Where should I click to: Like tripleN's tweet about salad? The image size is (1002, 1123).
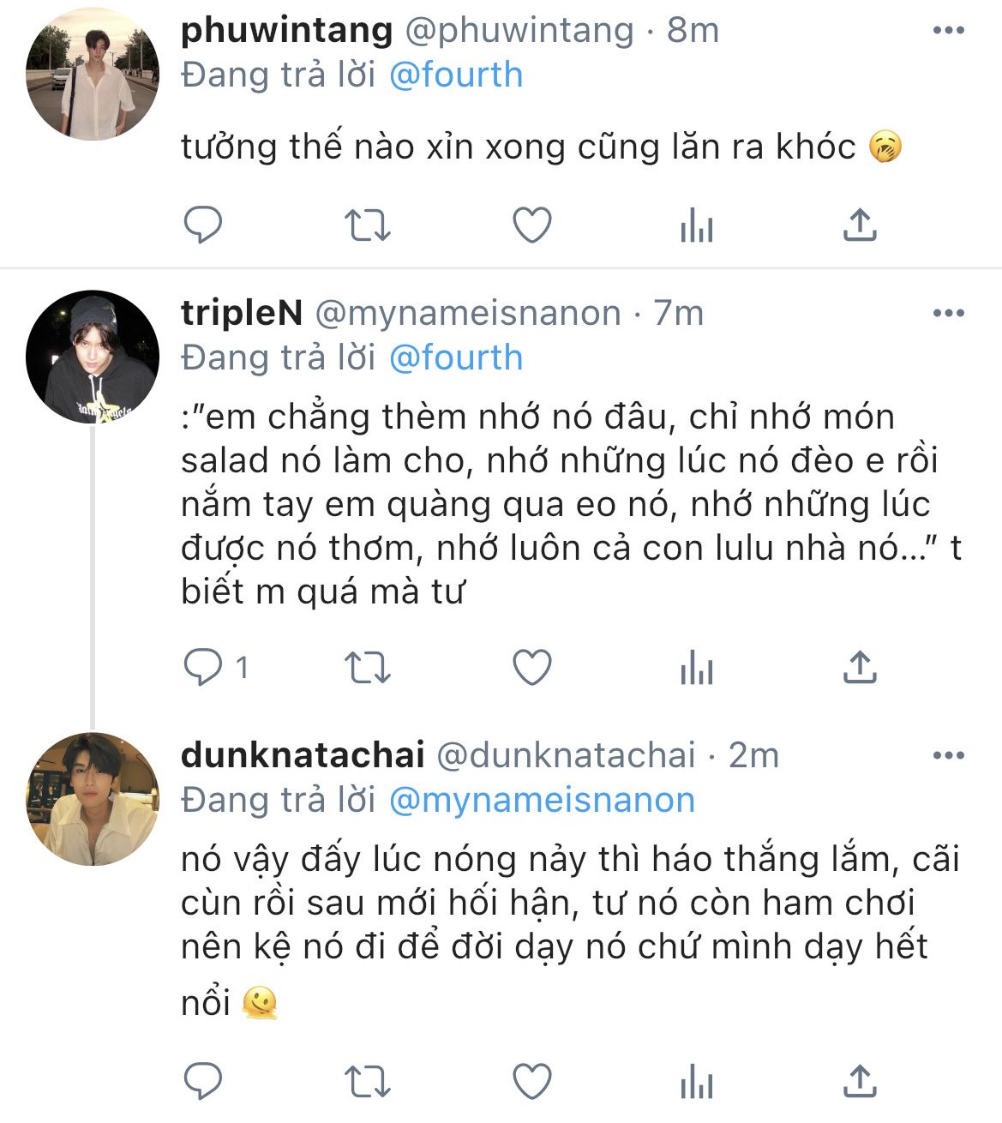(531, 668)
